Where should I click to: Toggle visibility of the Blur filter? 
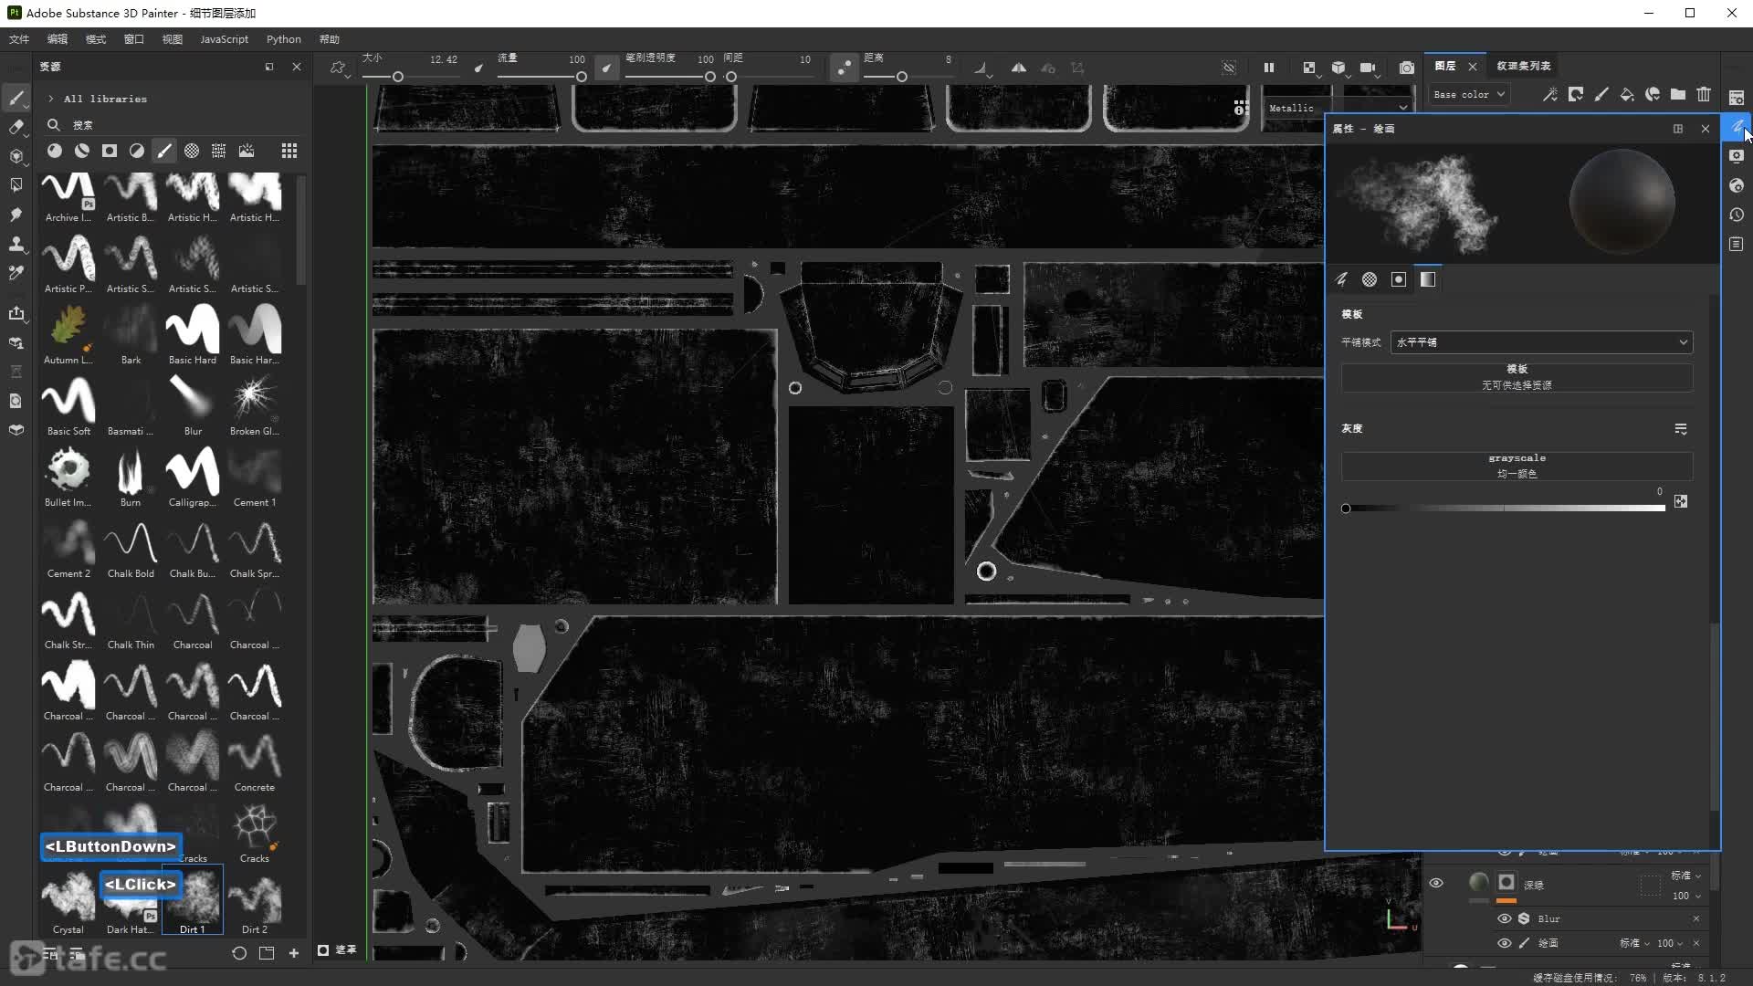(1504, 918)
